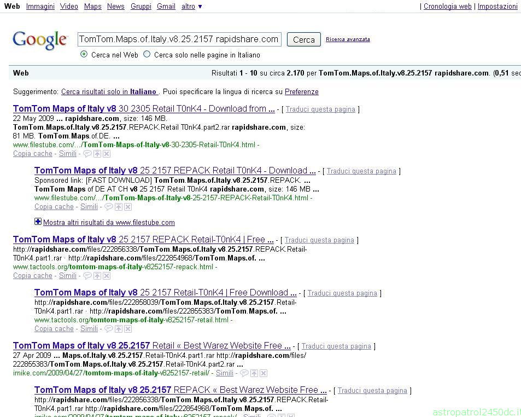521x417 pixels.
Task: Click Simili for filestube 30-2305 result
Action: coord(68,154)
